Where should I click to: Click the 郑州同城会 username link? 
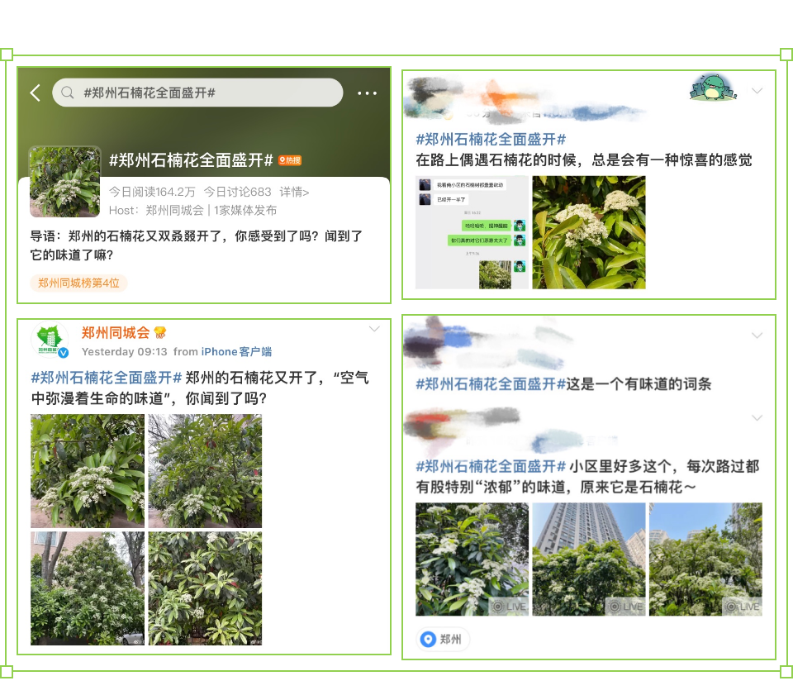(x=116, y=333)
